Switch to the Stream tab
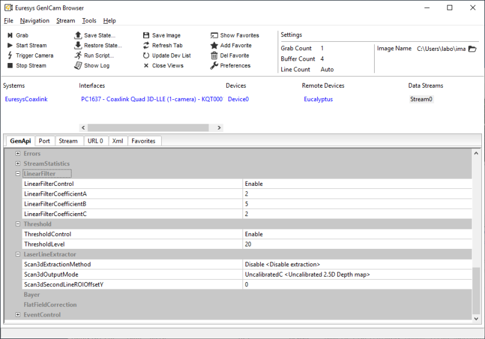The image size is (485, 339). point(68,141)
